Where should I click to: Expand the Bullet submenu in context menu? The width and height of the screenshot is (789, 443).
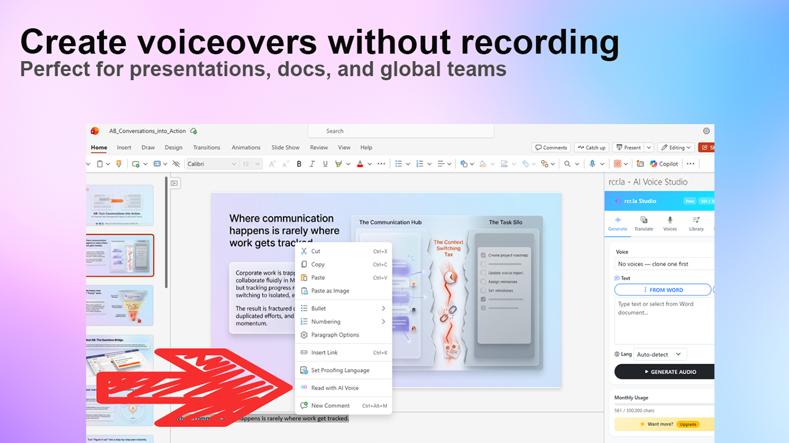(343, 308)
